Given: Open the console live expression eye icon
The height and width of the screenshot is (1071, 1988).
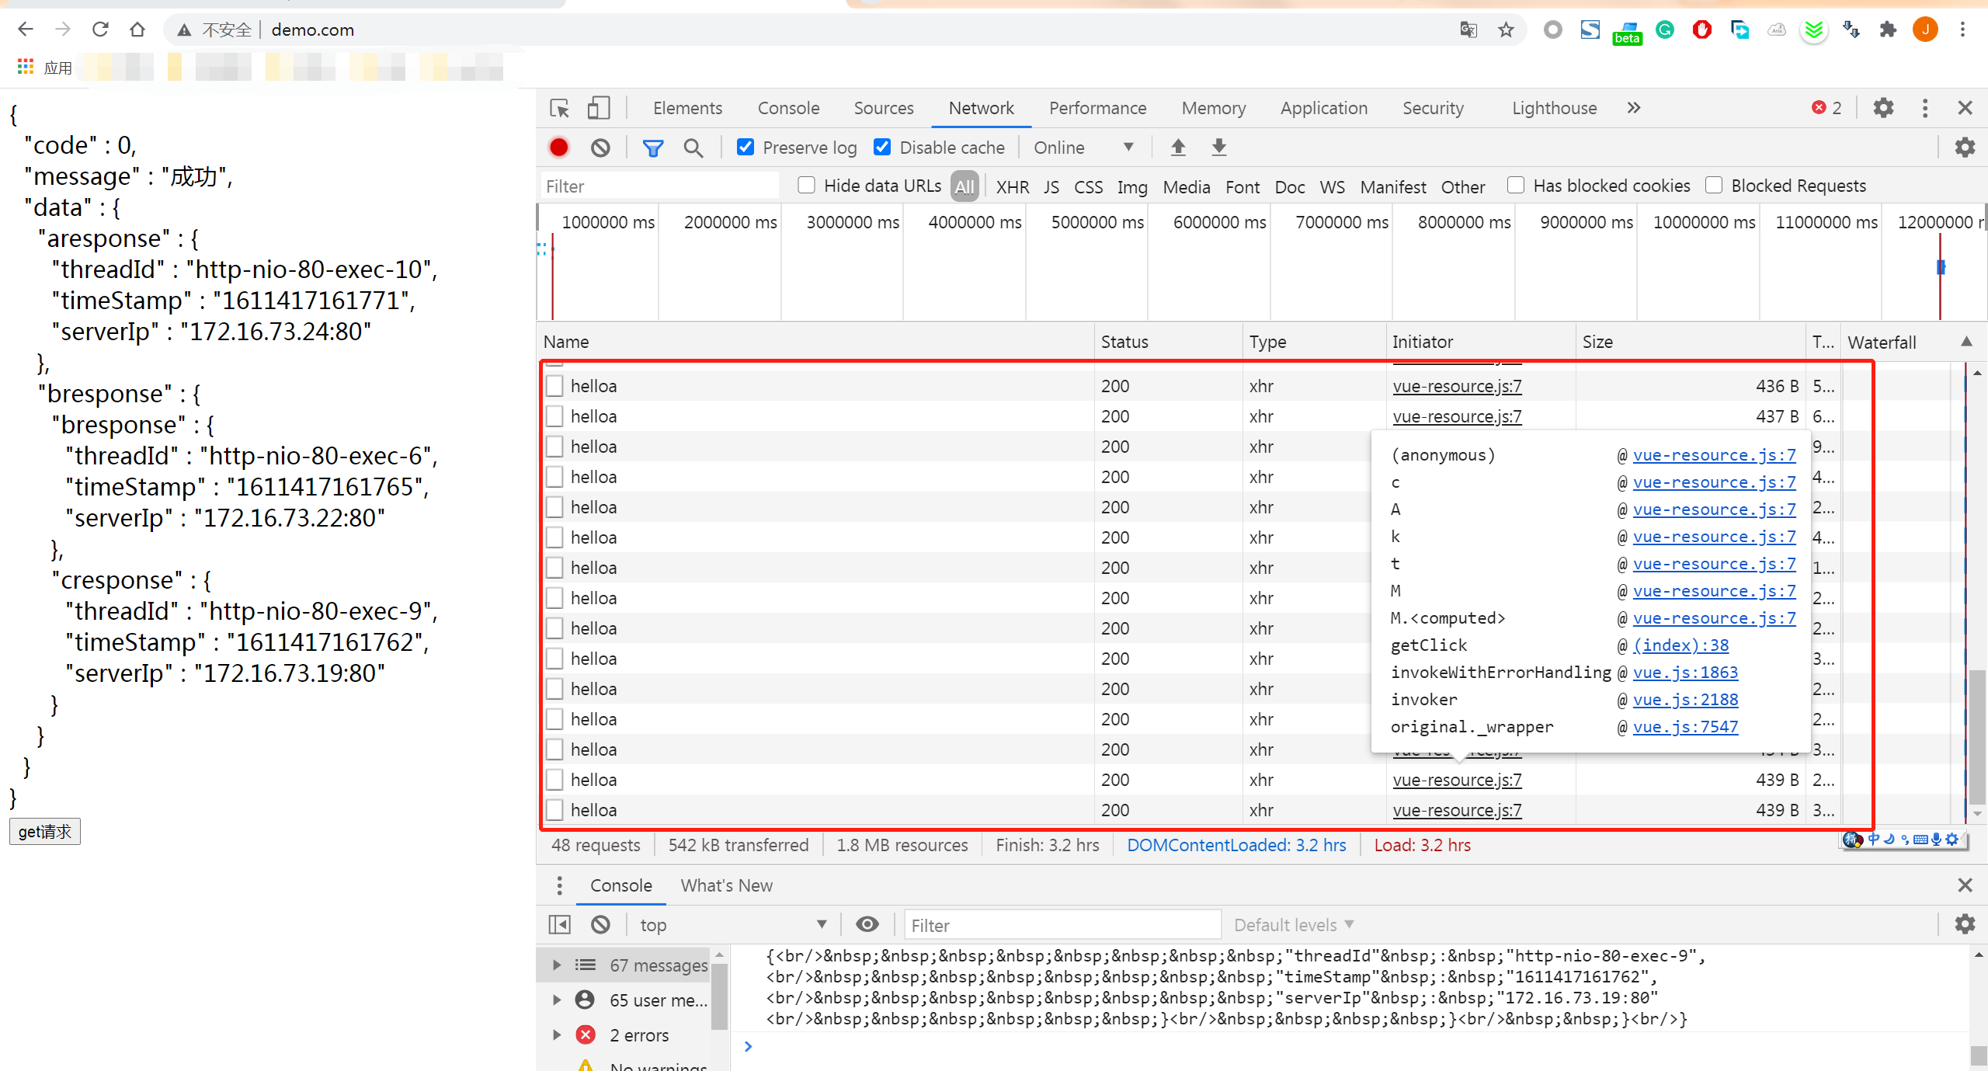Looking at the screenshot, I should pos(867,924).
